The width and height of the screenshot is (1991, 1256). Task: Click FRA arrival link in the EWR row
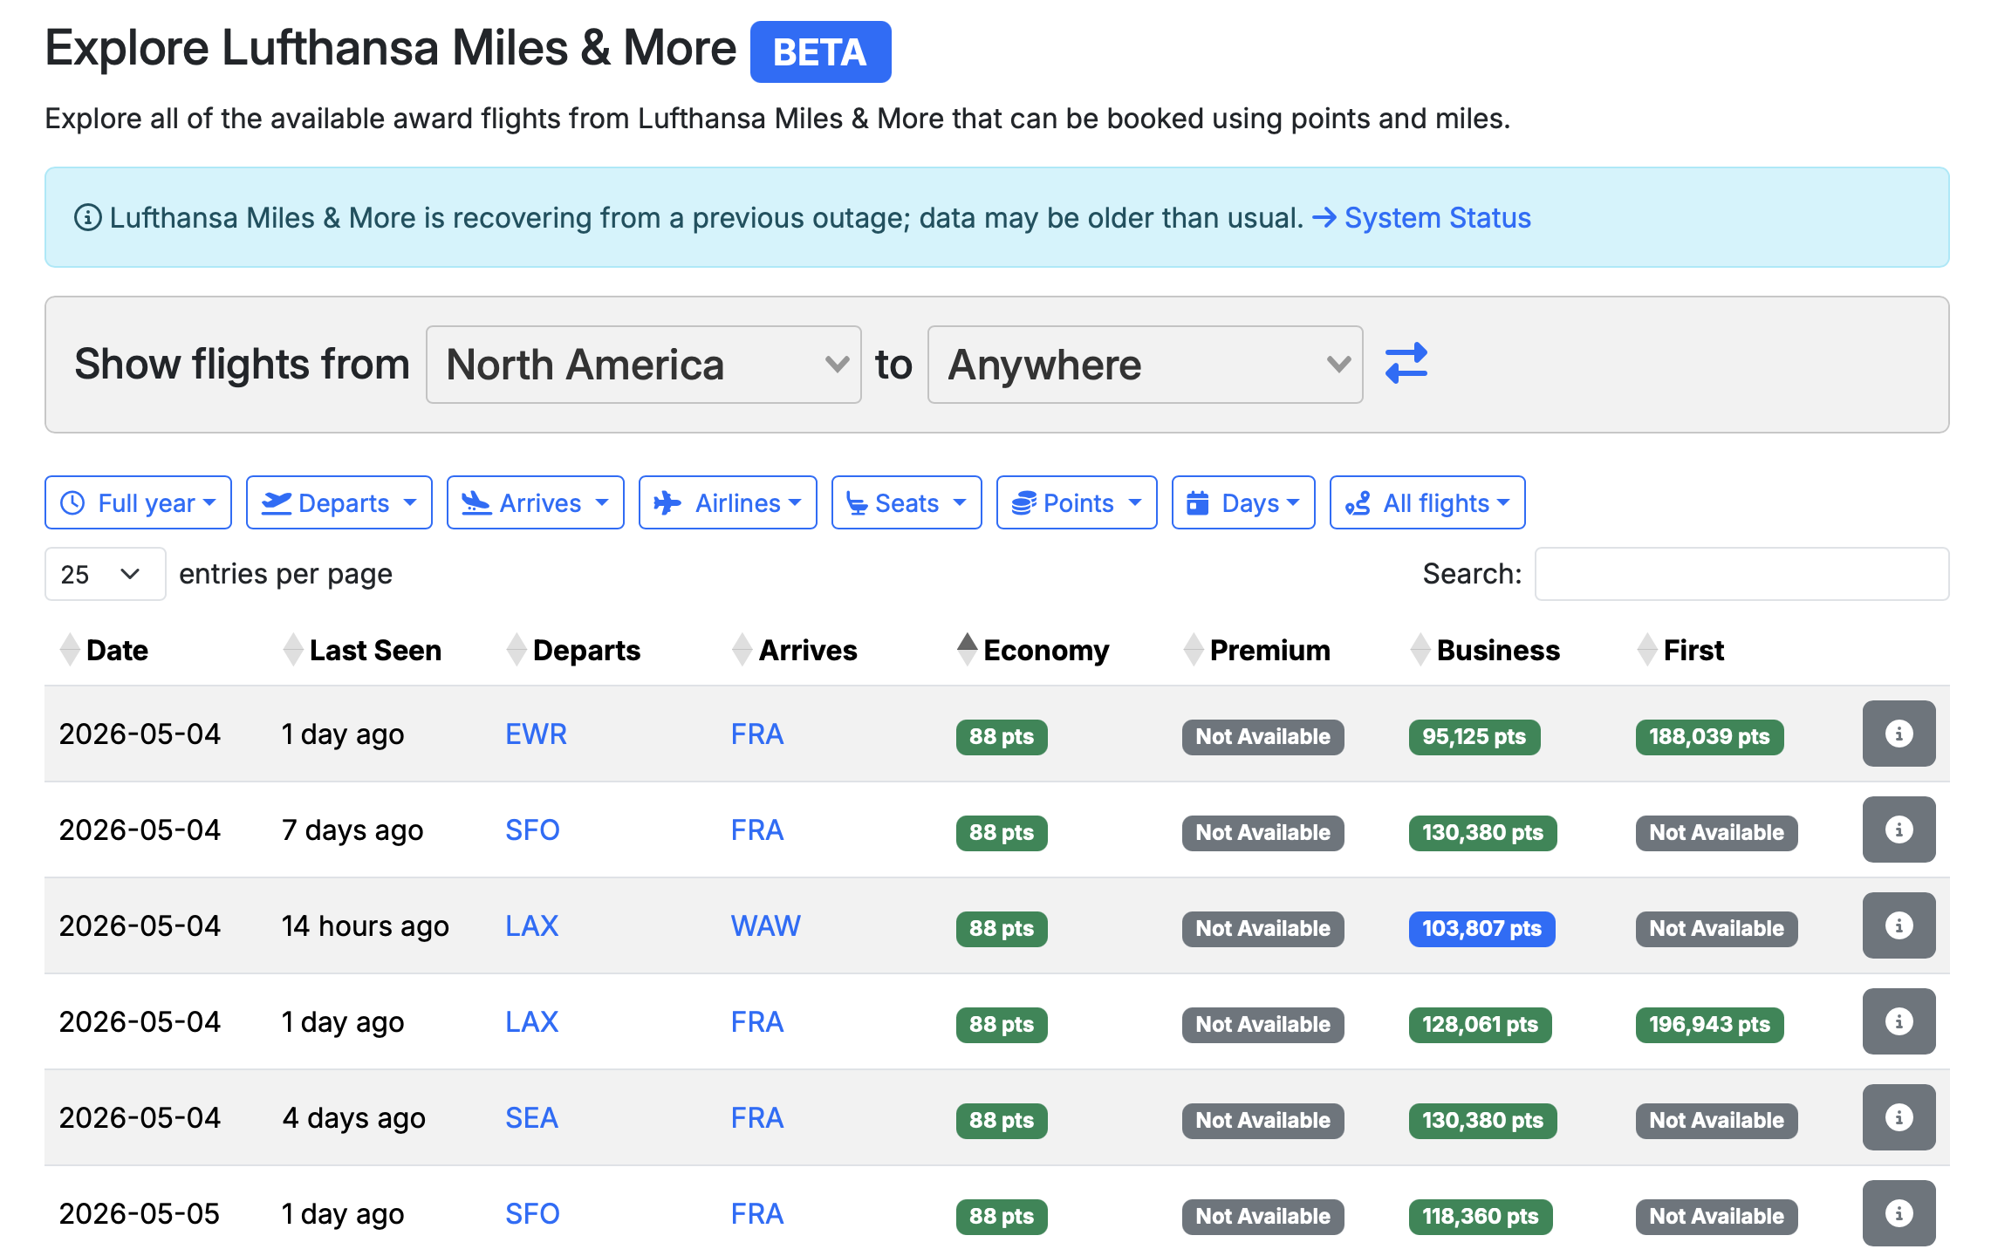click(x=757, y=734)
